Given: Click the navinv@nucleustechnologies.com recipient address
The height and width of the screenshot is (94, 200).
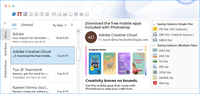Looking at the screenshot, I should [125, 40].
